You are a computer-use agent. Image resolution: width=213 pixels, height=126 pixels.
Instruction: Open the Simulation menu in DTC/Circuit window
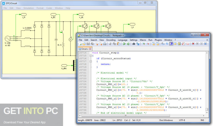pyautogui.click(x=29, y=8)
